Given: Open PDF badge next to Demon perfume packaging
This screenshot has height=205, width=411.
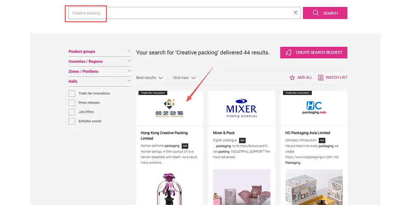Looking at the screenshot, I should (185, 146).
